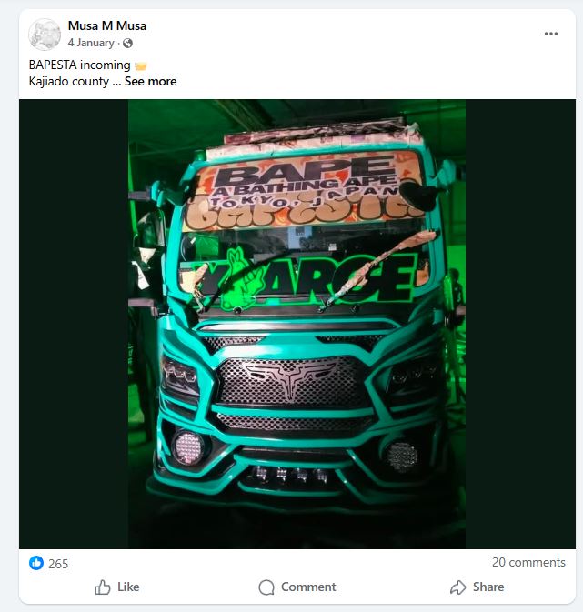
Task: Click the crown emoji in the caption
Action: (140, 65)
